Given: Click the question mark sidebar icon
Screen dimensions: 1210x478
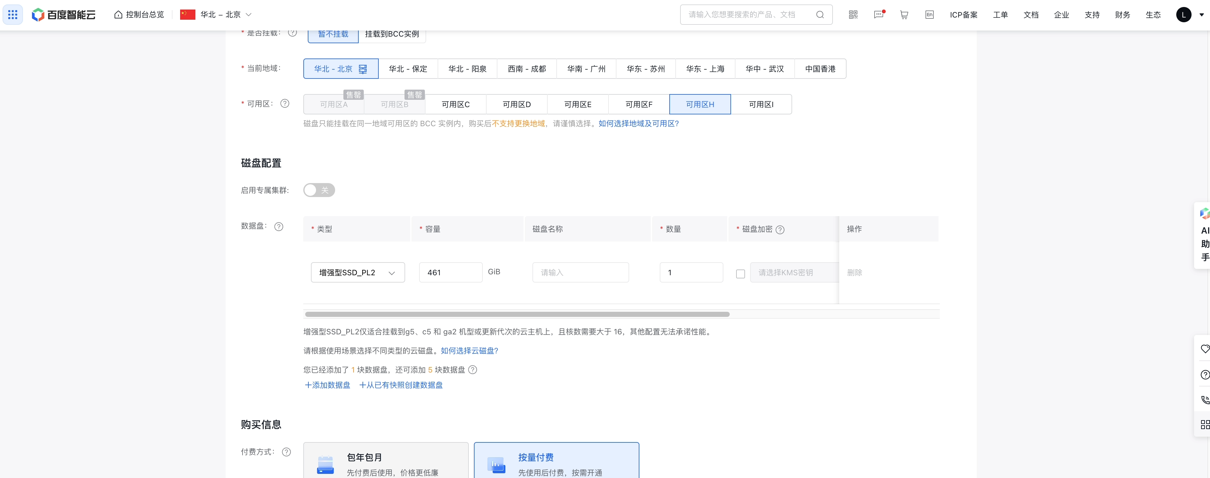Looking at the screenshot, I should [1205, 374].
